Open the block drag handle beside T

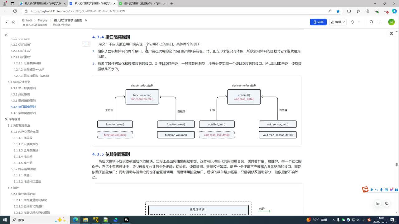[x=89, y=44]
